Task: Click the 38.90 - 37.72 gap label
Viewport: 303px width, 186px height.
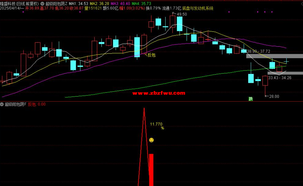Action: 259,51
